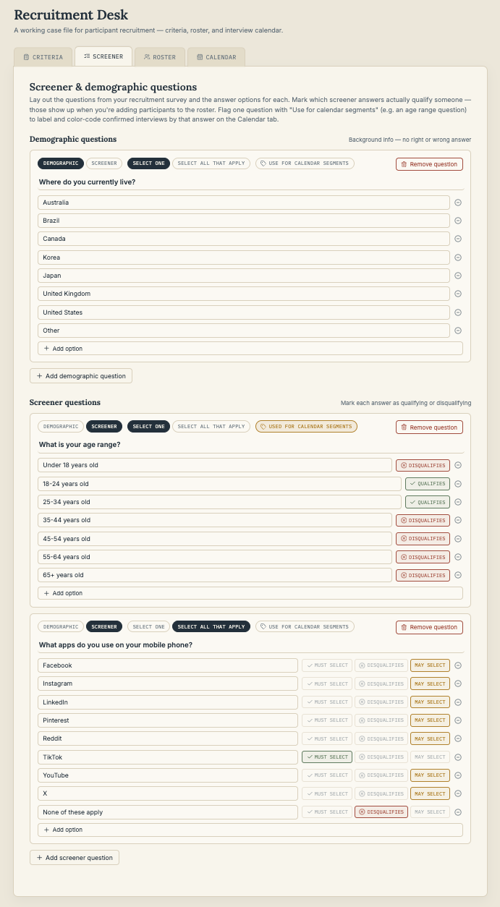Remove the 'Where do you currently live' question
Viewport: 500px width, 907px height.
429,164
